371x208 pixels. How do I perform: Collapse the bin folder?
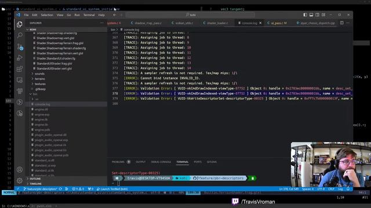click(35, 94)
